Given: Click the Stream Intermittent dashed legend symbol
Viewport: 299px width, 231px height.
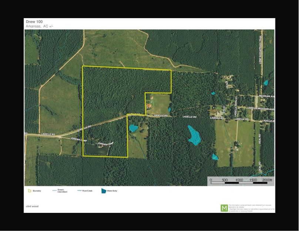Looking at the screenshot, I should (54, 191).
